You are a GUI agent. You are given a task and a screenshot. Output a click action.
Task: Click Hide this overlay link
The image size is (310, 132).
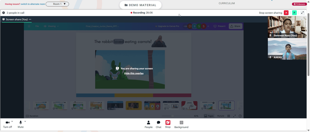click(134, 73)
